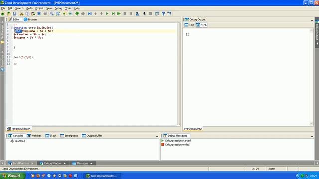Open the Debug menu
This screenshot has height=179, width=319.
point(58,8)
